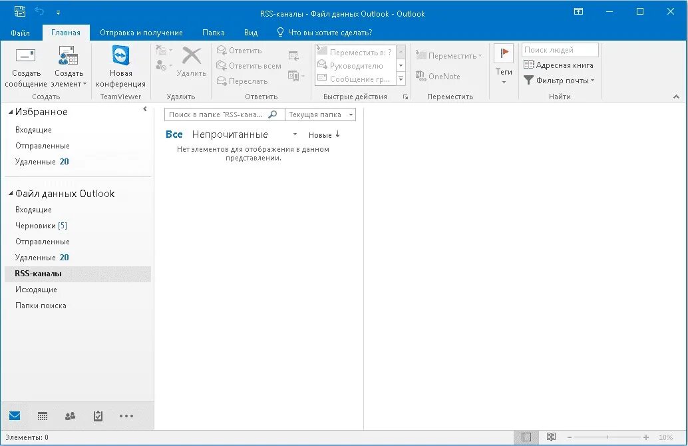Click the ribbon display options icon

[579, 11]
